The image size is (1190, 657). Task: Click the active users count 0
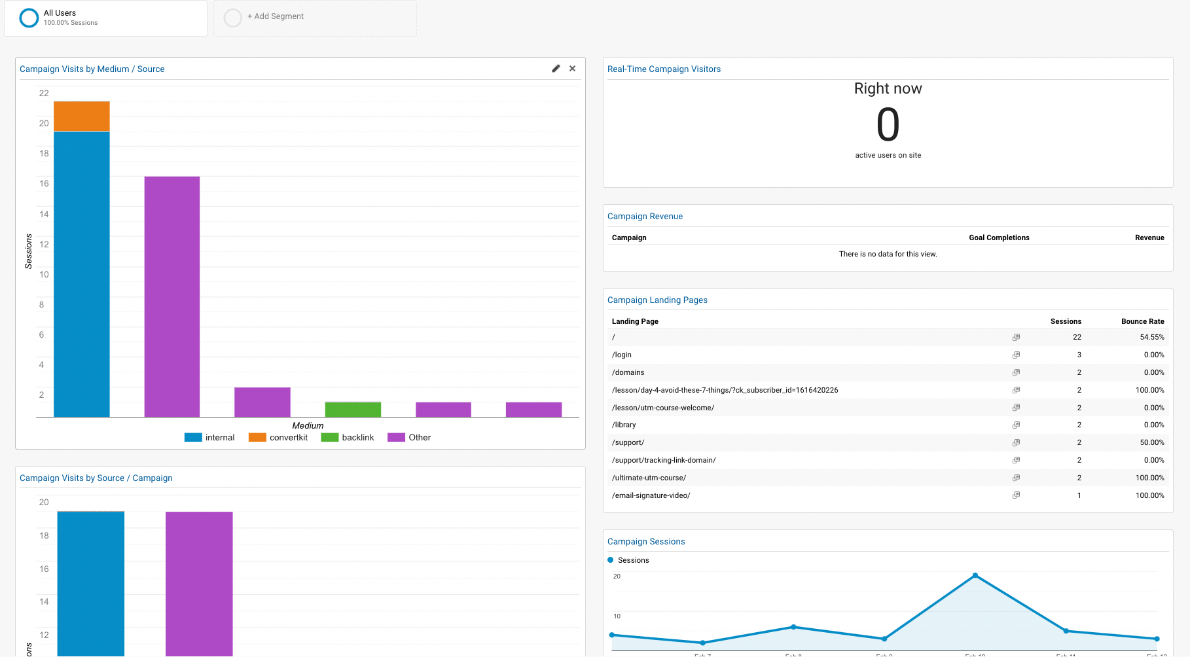click(x=888, y=125)
